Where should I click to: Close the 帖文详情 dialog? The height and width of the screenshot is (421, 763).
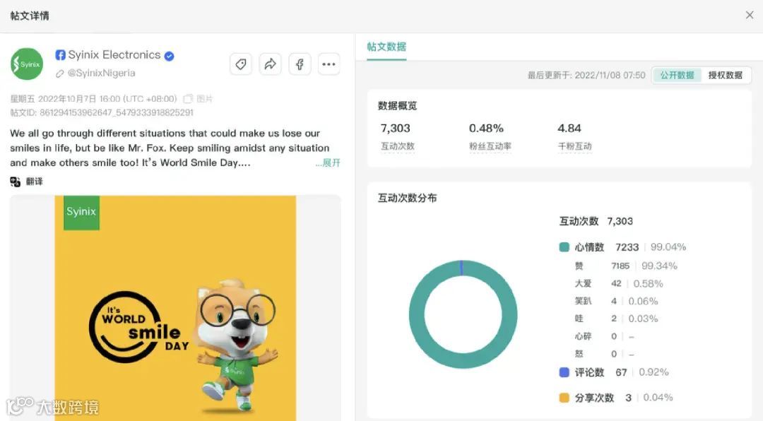coord(750,15)
